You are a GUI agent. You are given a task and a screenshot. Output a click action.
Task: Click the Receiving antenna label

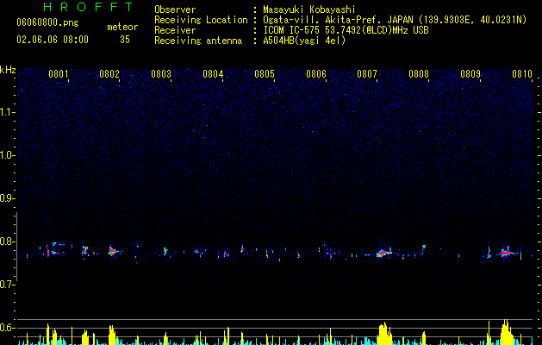click(198, 41)
